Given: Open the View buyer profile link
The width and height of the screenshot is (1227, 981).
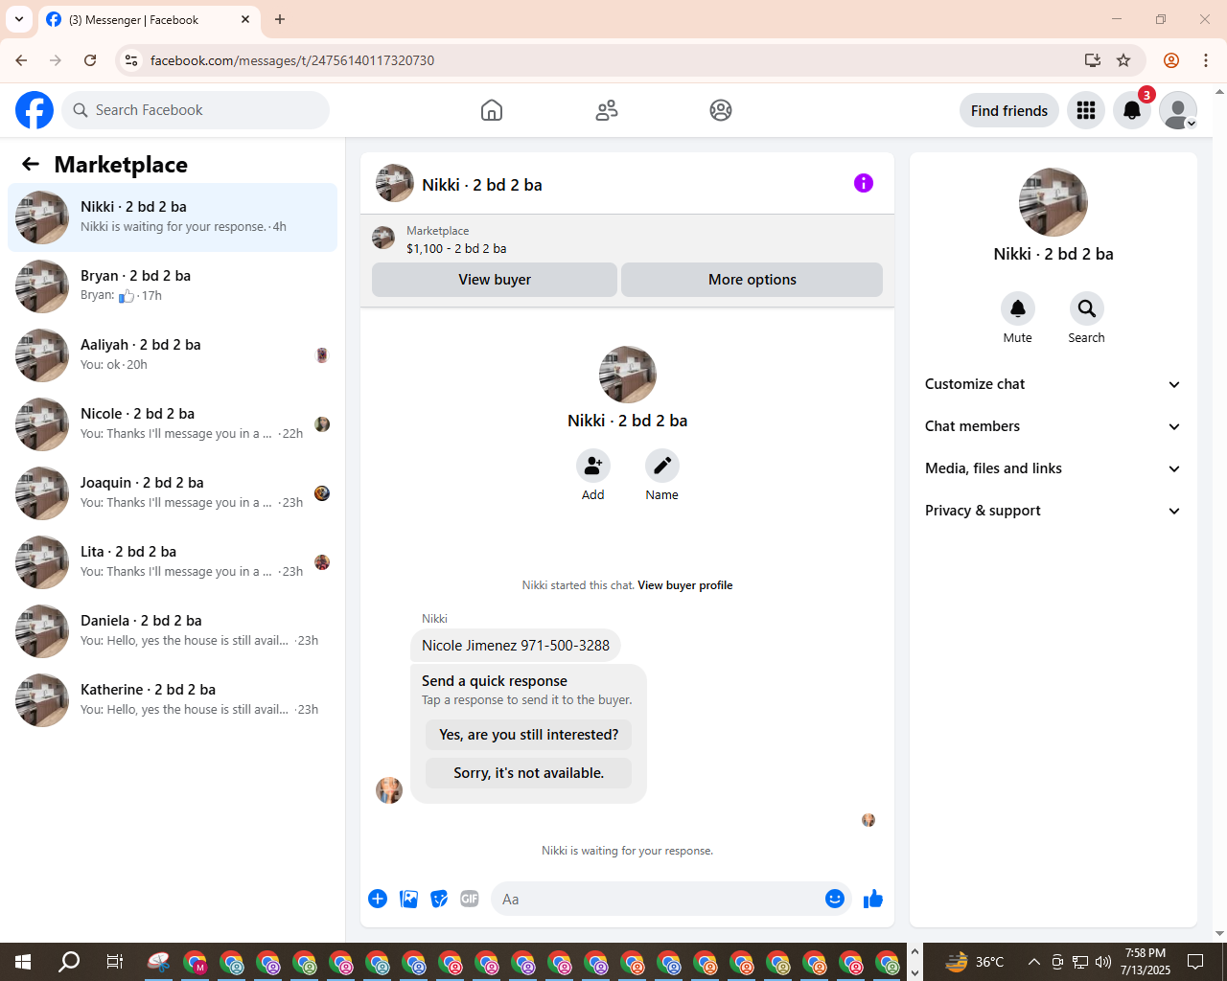Looking at the screenshot, I should [685, 585].
